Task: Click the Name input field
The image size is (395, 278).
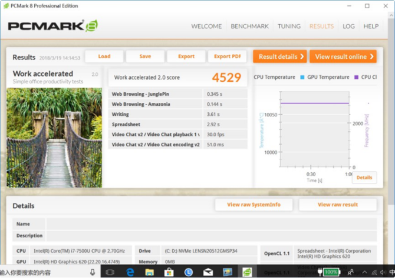Action: 212,224
